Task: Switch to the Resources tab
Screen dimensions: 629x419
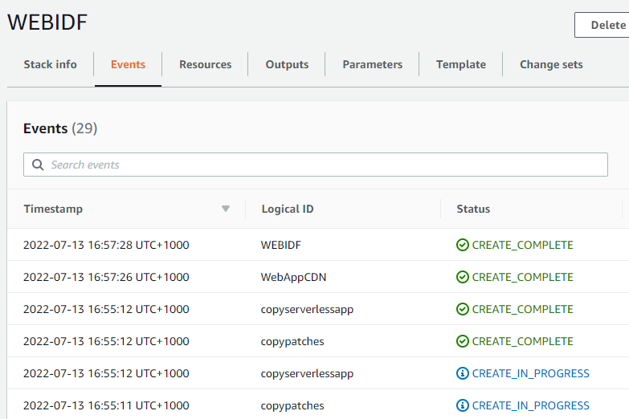Action: 205,64
